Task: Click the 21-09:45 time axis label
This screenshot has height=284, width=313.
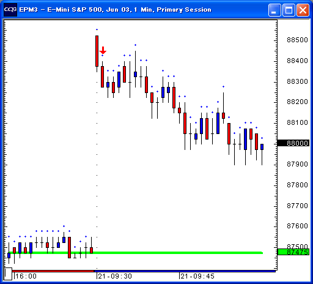Action: (x=197, y=276)
